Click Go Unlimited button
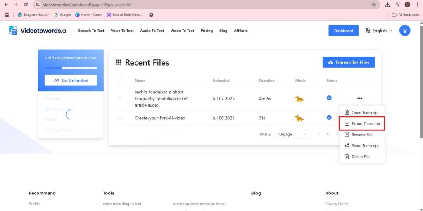423x211 pixels. tap(71, 81)
